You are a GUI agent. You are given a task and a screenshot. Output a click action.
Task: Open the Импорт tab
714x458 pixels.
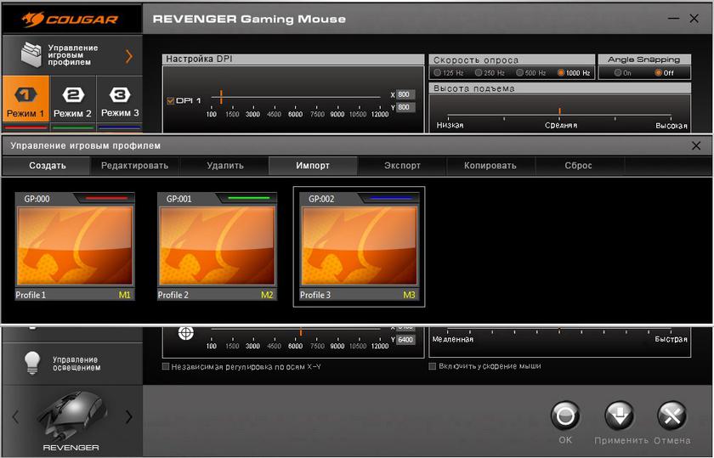pyautogui.click(x=313, y=166)
